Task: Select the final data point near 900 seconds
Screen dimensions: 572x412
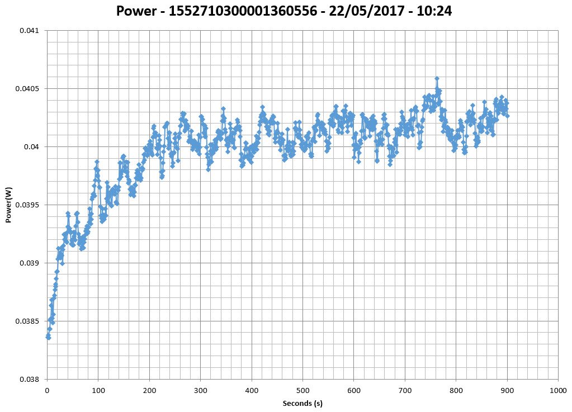Action: click(507, 116)
